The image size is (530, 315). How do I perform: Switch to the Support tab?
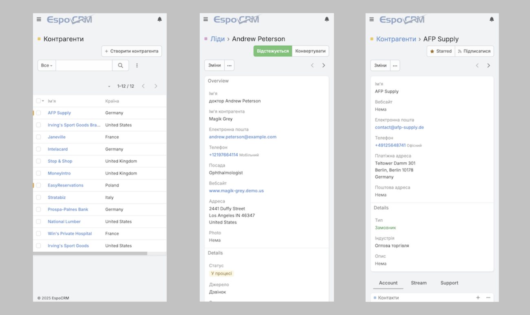pos(449,283)
